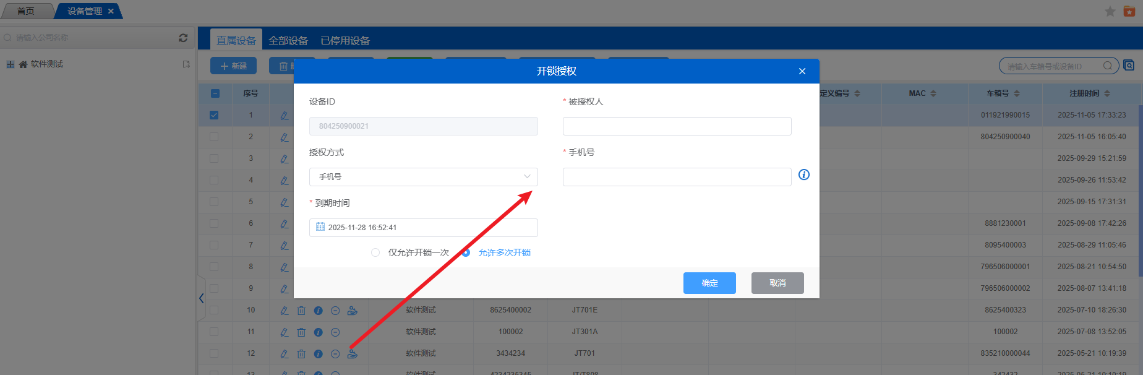Switch to the 已停用设备 tab
Screen dimensions: 1143x375
pyautogui.click(x=345, y=41)
